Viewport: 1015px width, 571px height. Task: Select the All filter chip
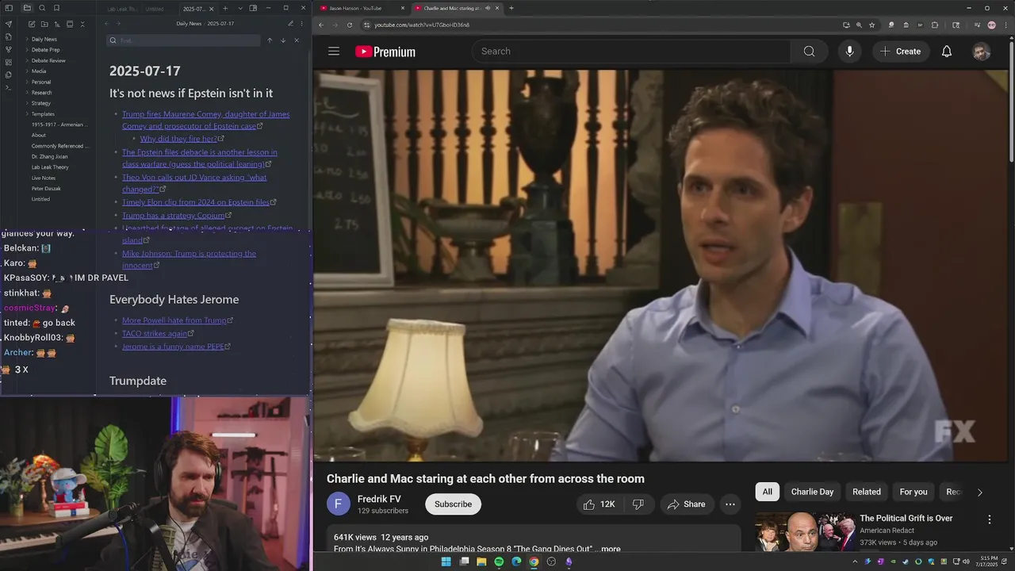(x=768, y=492)
